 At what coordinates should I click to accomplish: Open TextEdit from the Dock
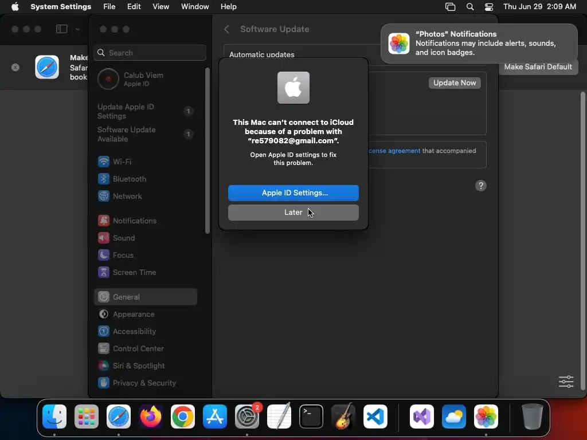click(x=279, y=416)
